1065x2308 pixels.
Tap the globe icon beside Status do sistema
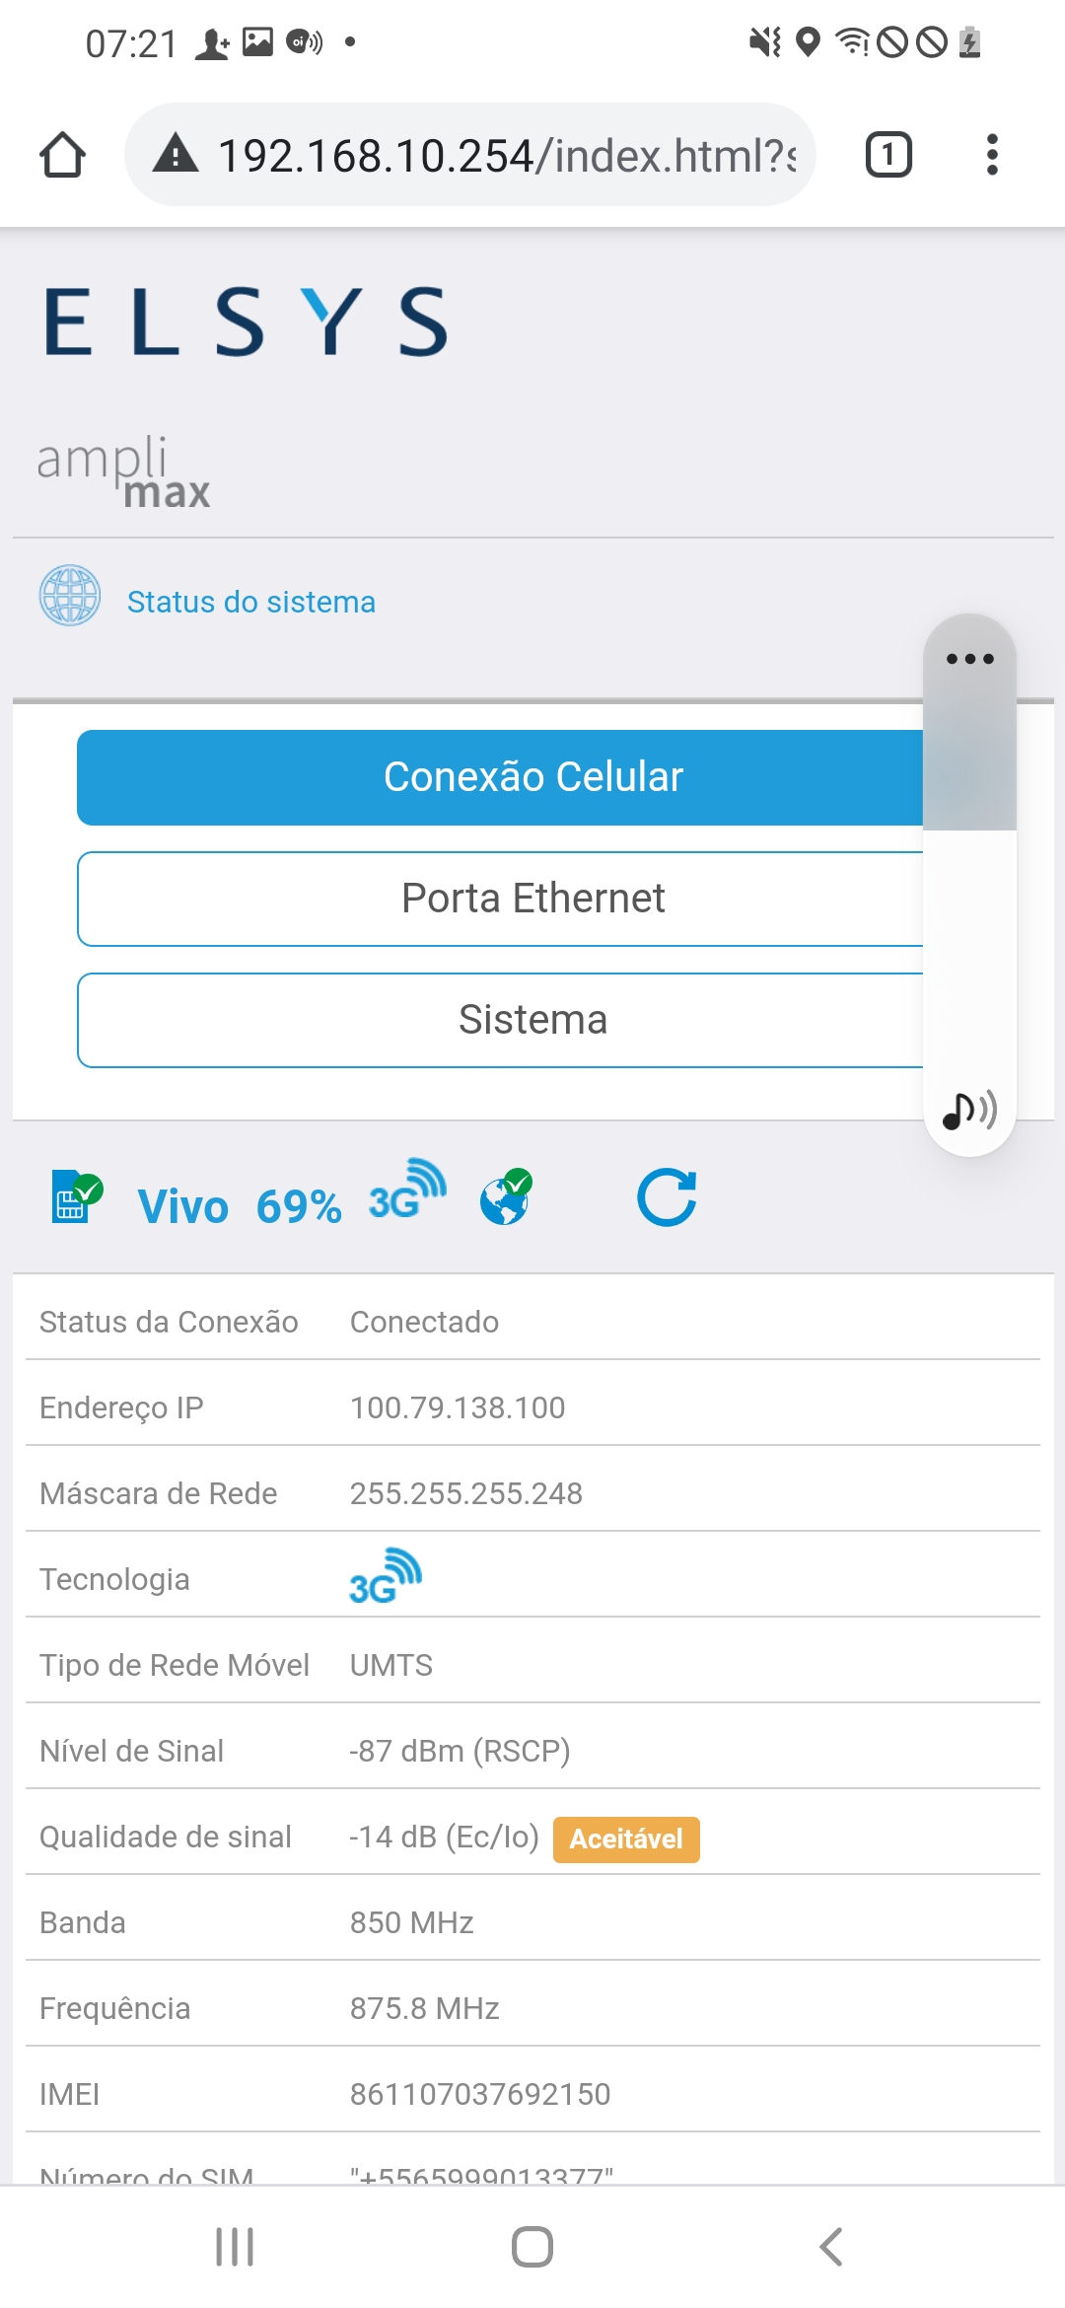(69, 596)
